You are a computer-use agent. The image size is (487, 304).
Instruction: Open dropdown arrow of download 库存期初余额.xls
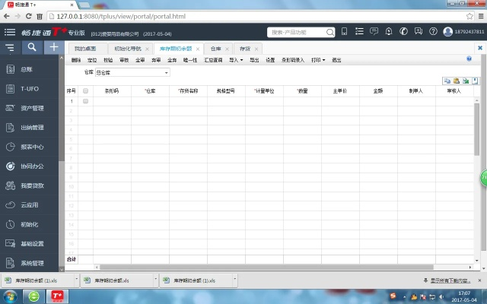pos(155,280)
